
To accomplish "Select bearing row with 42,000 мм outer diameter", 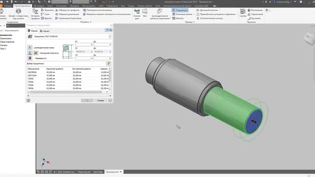I will click(68, 72).
